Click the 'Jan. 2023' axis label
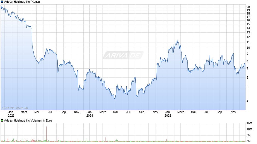The height and width of the screenshot is (144, 257). pos(11,114)
